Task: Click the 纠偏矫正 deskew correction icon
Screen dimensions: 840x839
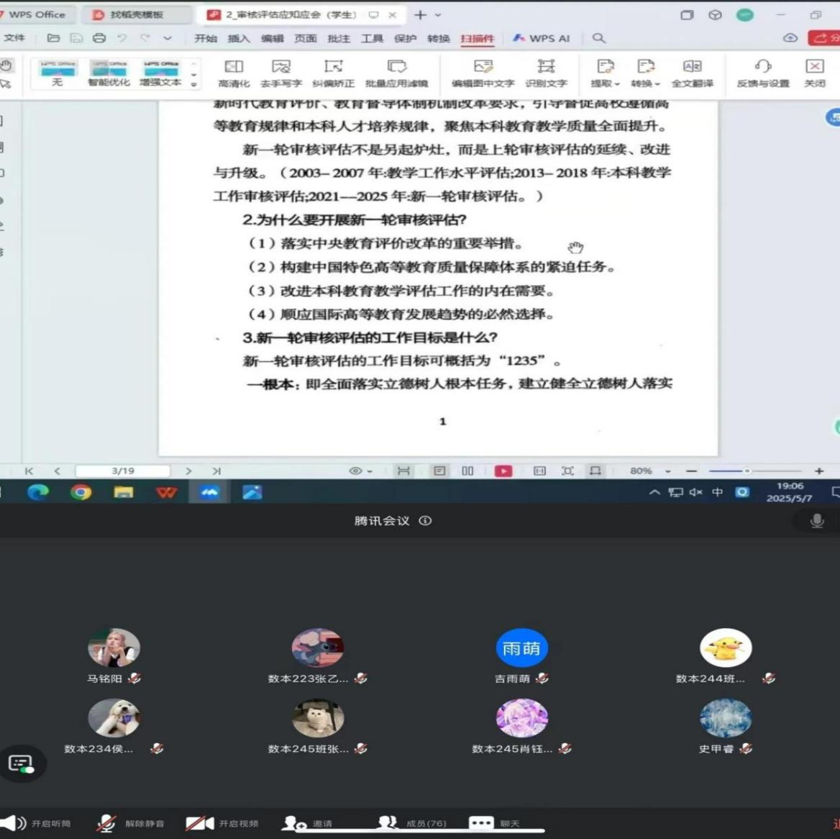Action: [333, 72]
